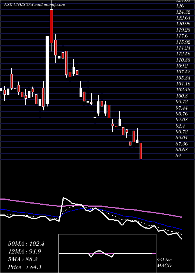Click the 119.28 price axis label
Image resolution: width=195 pixels, height=273 pixels.
tap(183, 30)
